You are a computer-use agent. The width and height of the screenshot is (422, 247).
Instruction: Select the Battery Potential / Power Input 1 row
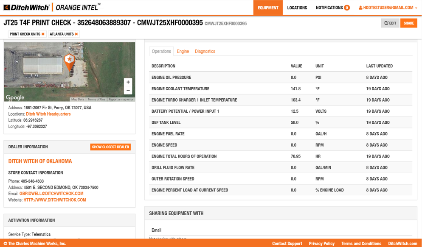[281, 111]
